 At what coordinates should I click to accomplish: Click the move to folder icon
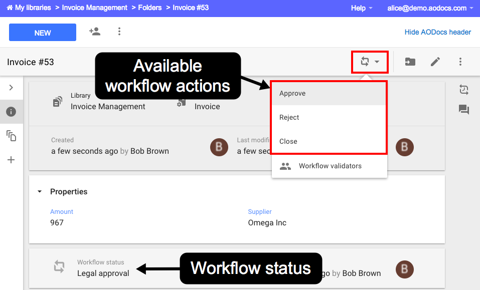[x=410, y=62]
